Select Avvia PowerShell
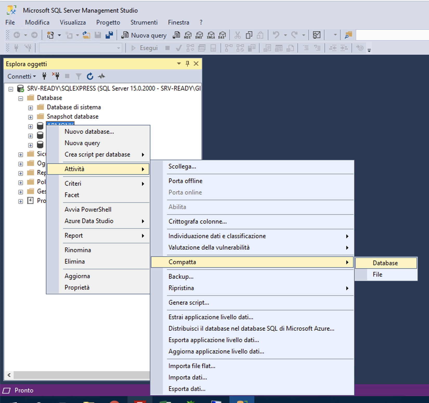The height and width of the screenshot is (403, 429). point(98,210)
